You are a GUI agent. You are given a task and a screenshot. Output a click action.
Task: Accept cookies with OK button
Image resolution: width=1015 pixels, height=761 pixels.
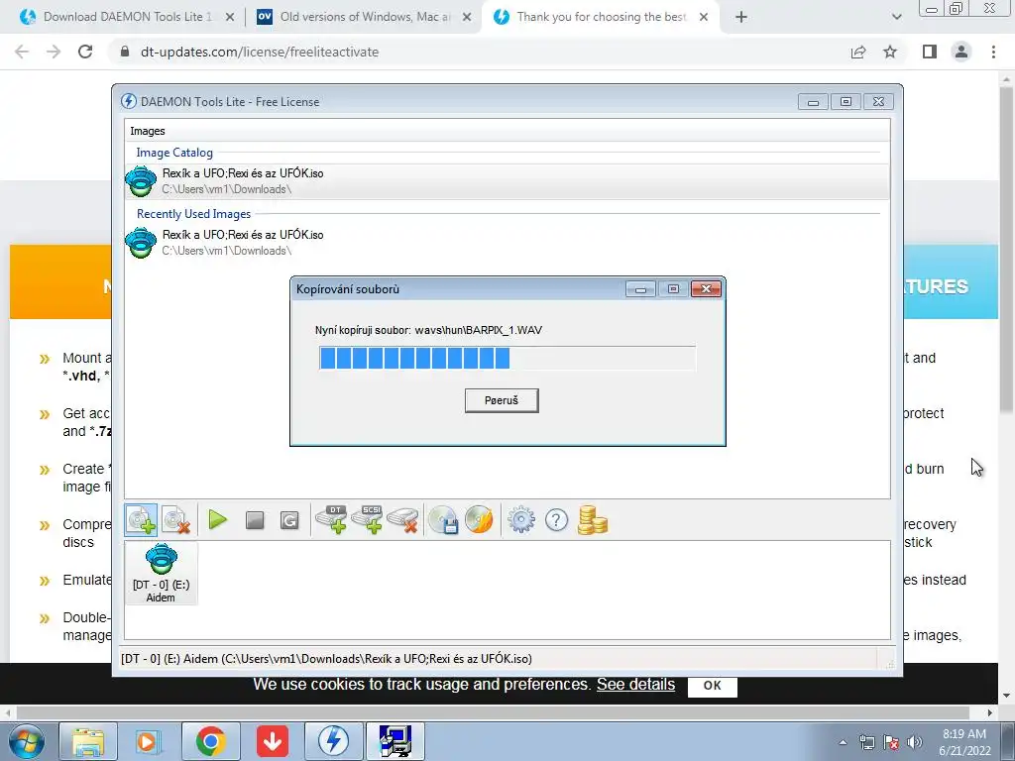point(712,686)
